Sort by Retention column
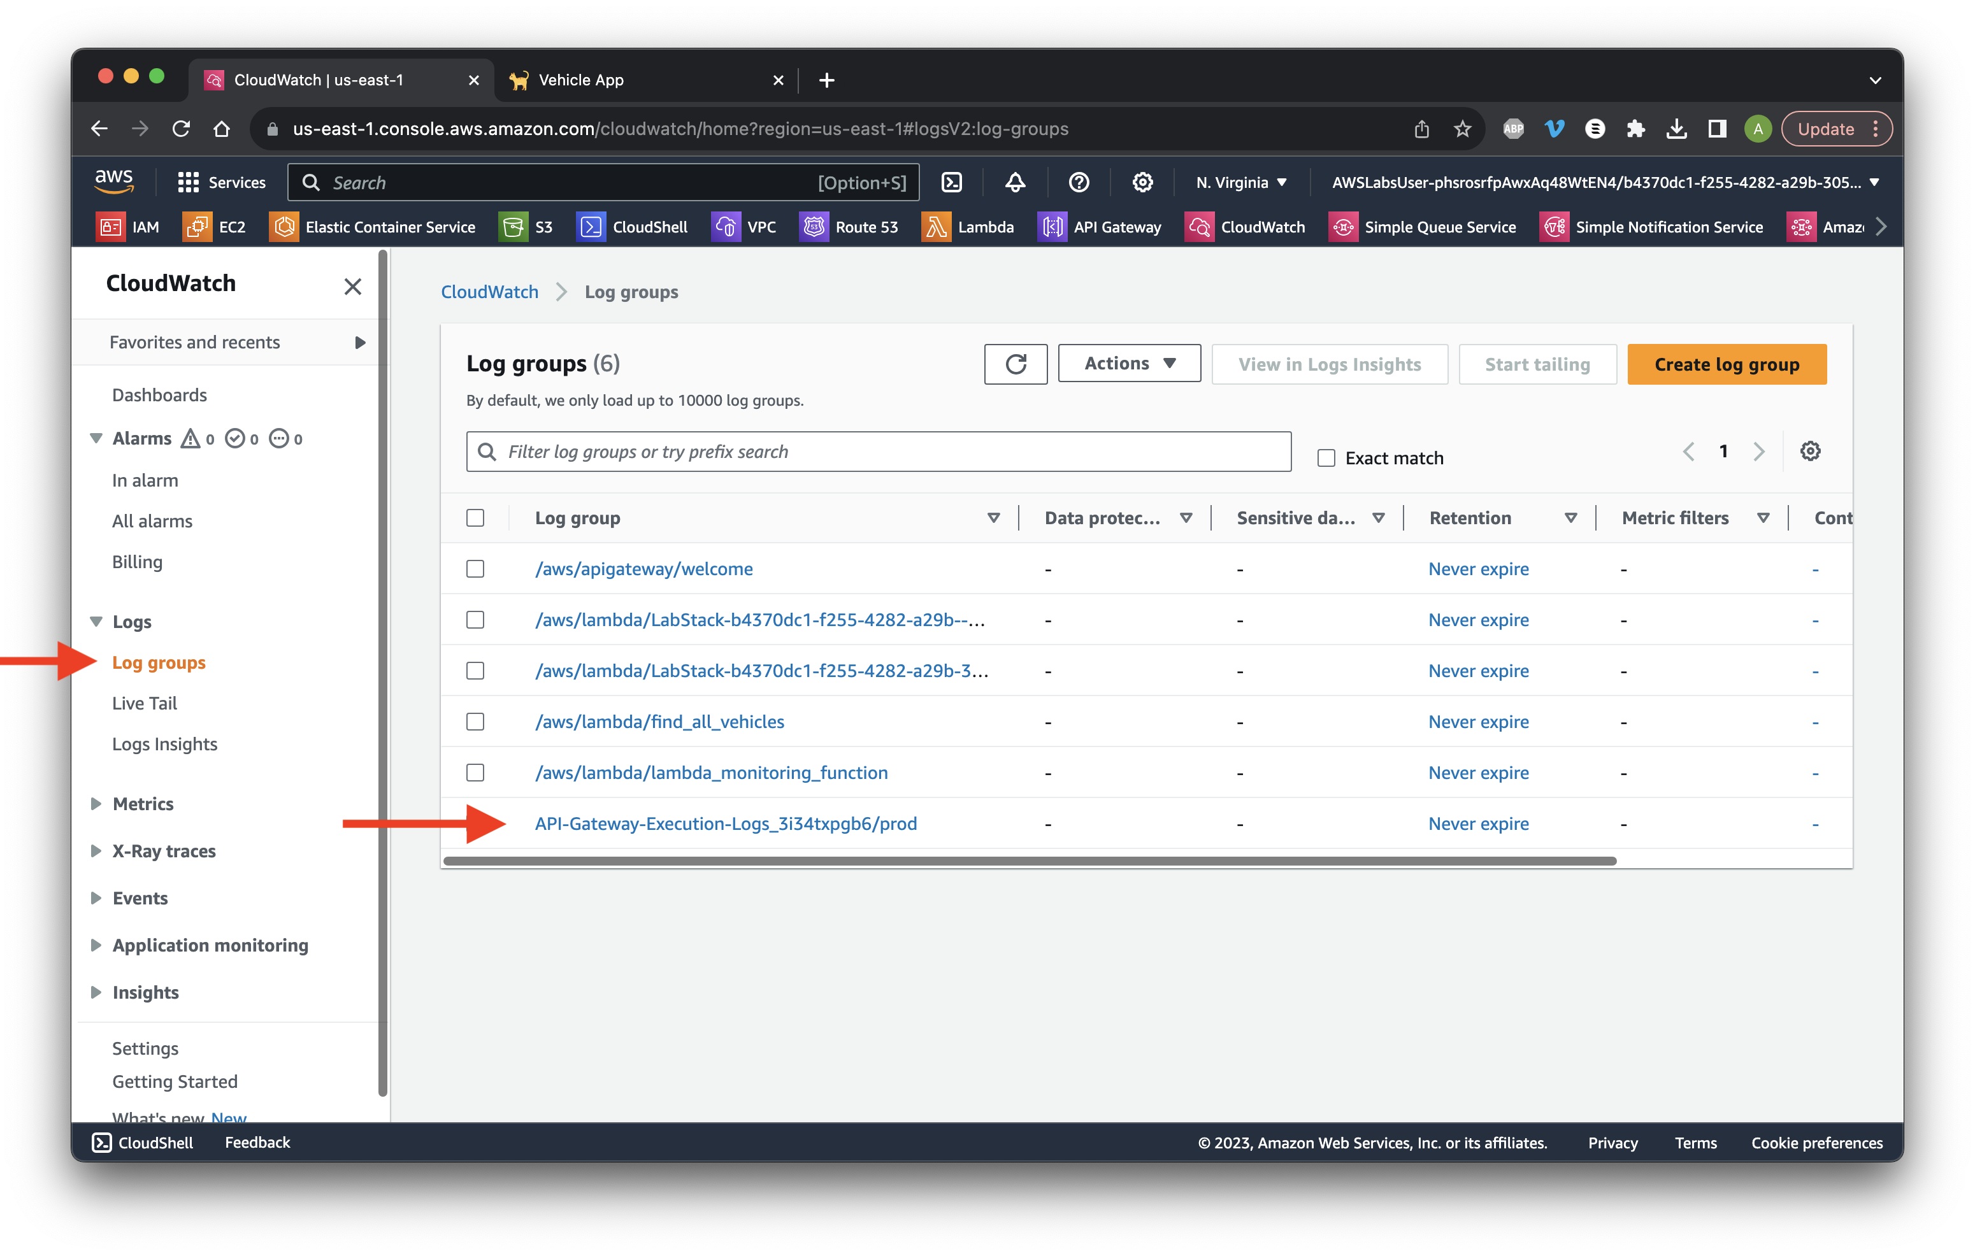1975x1256 pixels. pos(1570,518)
